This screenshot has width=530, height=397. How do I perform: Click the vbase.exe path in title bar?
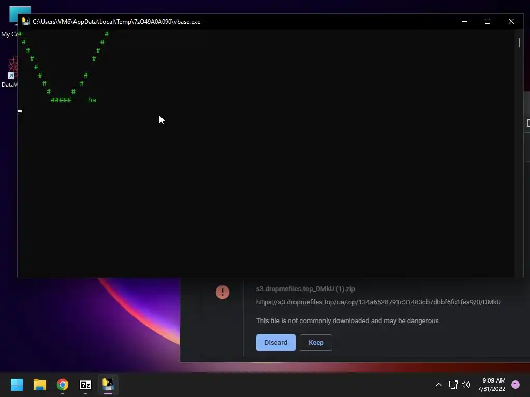point(116,22)
